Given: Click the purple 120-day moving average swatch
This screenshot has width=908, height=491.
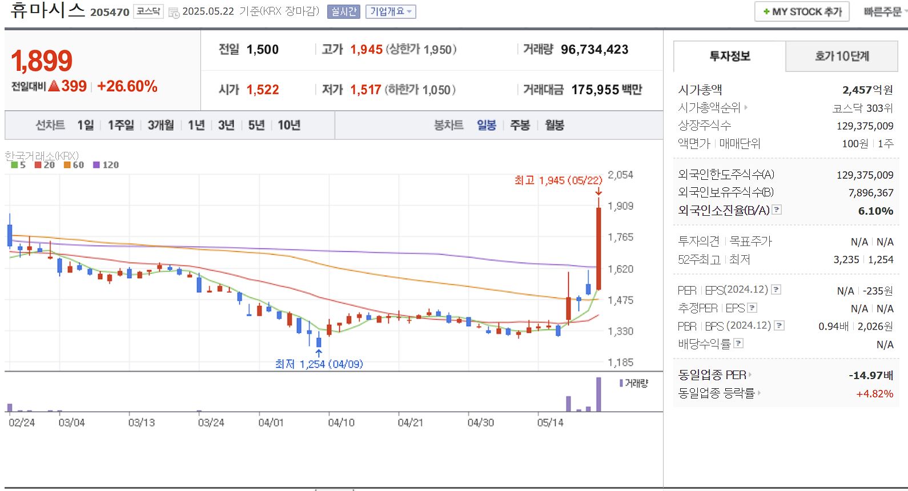Looking at the screenshot, I should tap(97, 165).
